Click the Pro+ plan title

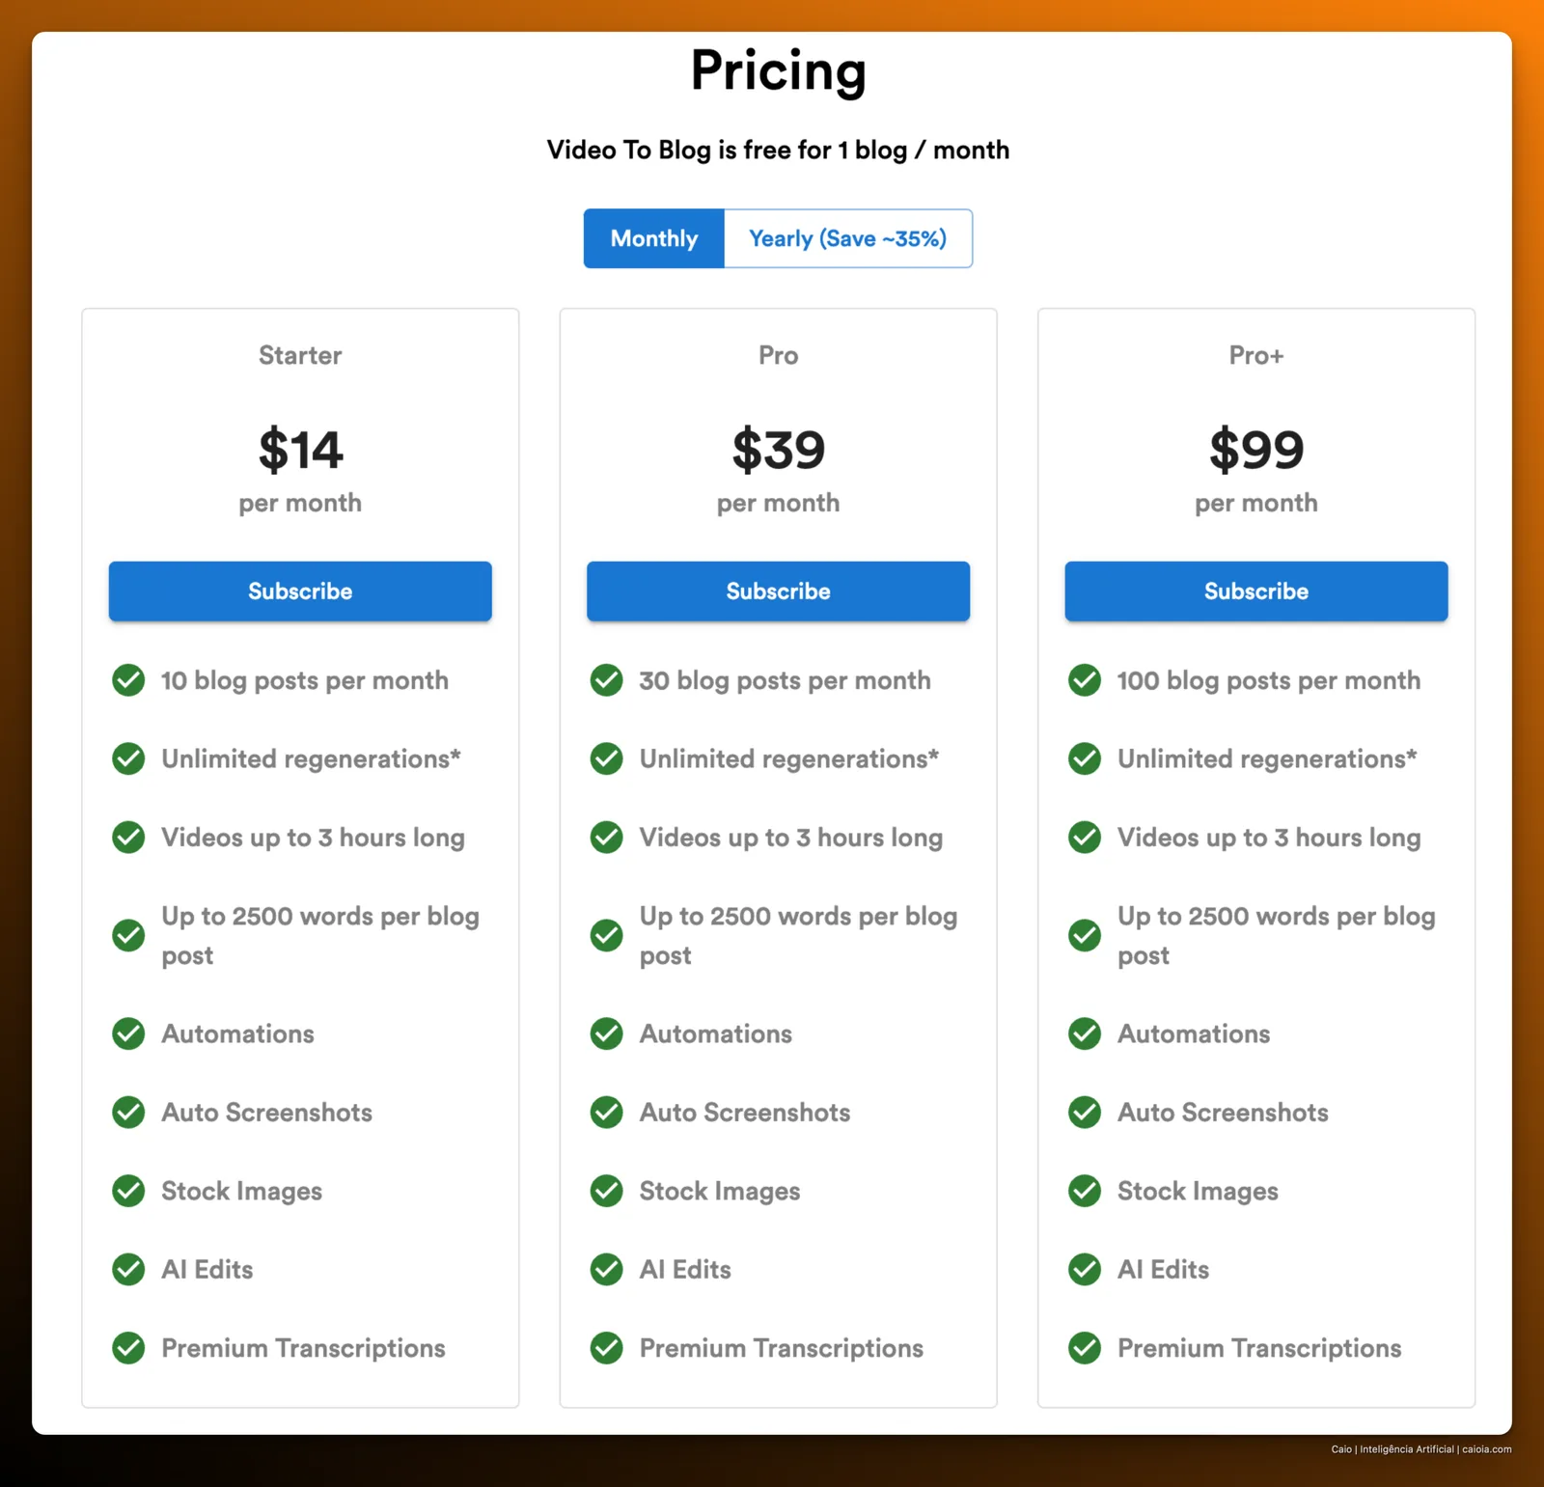coord(1256,355)
